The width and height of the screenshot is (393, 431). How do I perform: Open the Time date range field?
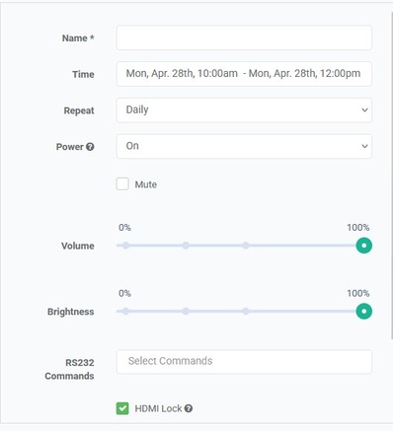pyautogui.click(x=244, y=74)
